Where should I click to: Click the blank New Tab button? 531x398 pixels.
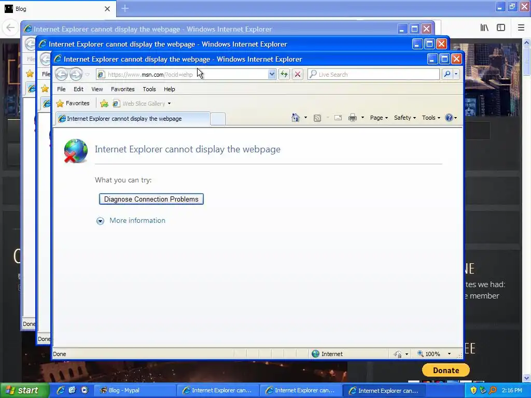(218, 119)
